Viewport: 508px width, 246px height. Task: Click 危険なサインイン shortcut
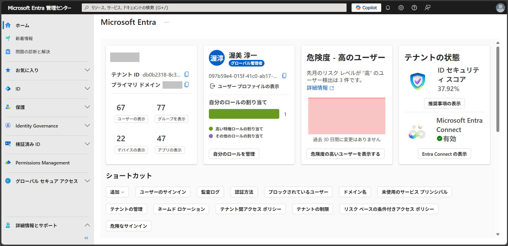tap(129, 226)
